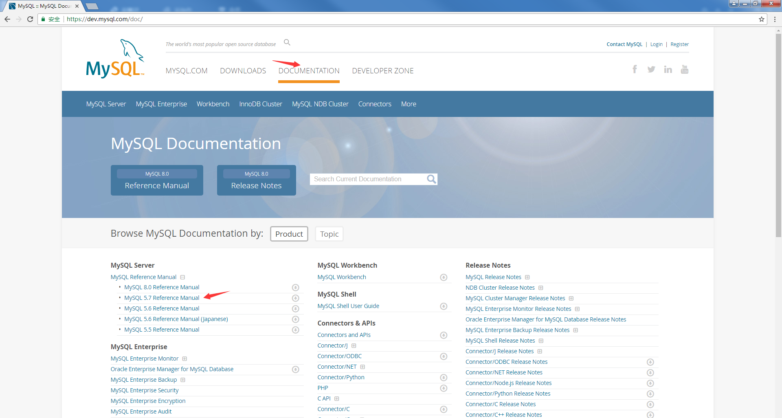782x418 pixels.
Task: Select Topic browse option
Action: point(329,234)
